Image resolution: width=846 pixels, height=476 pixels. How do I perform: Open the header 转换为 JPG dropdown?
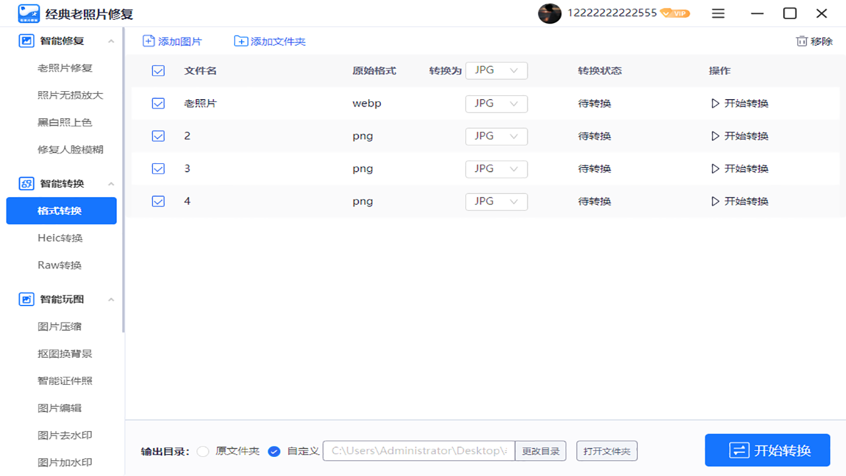pos(496,70)
